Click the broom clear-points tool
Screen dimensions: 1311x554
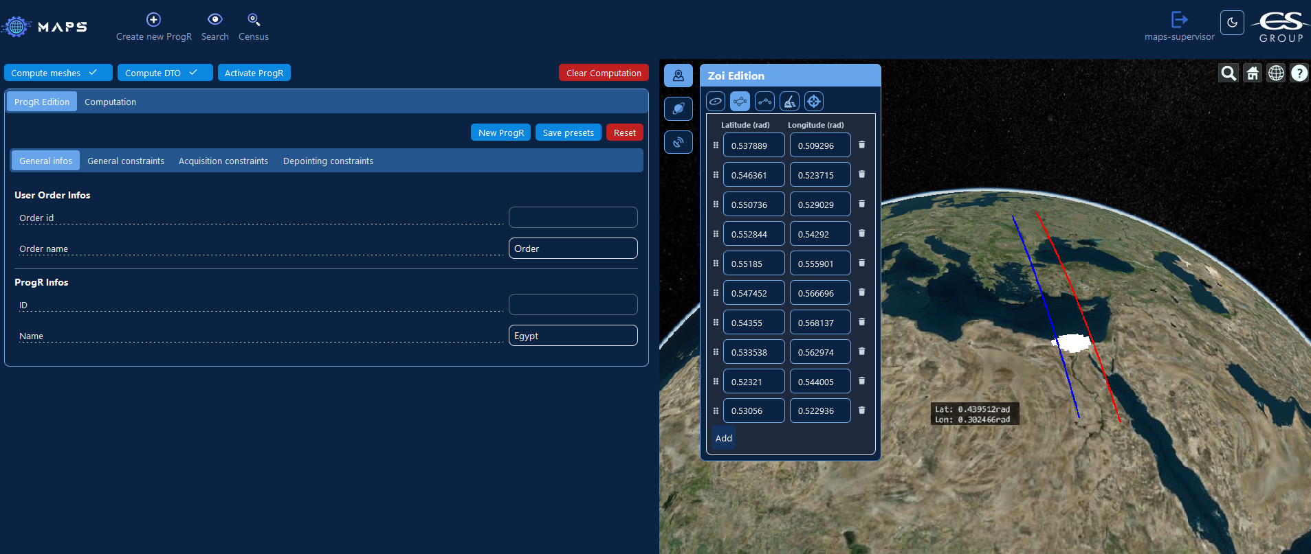789,102
